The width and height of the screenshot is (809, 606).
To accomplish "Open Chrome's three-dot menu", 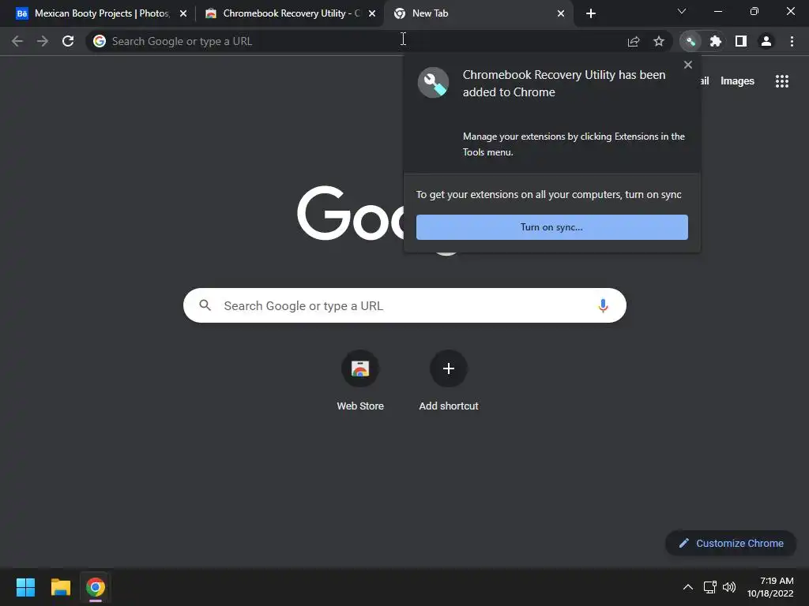I will [792, 41].
